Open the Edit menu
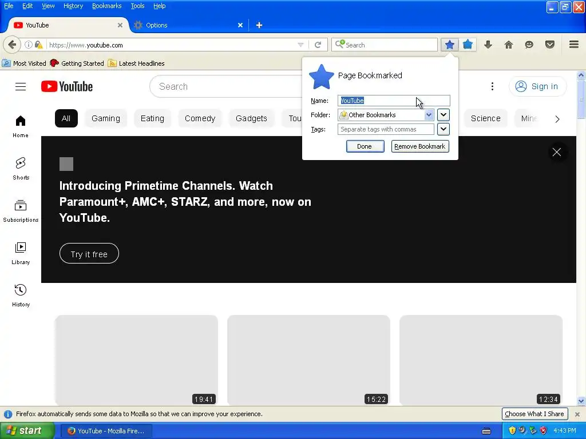Image resolution: width=586 pixels, height=439 pixels. coord(27,6)
